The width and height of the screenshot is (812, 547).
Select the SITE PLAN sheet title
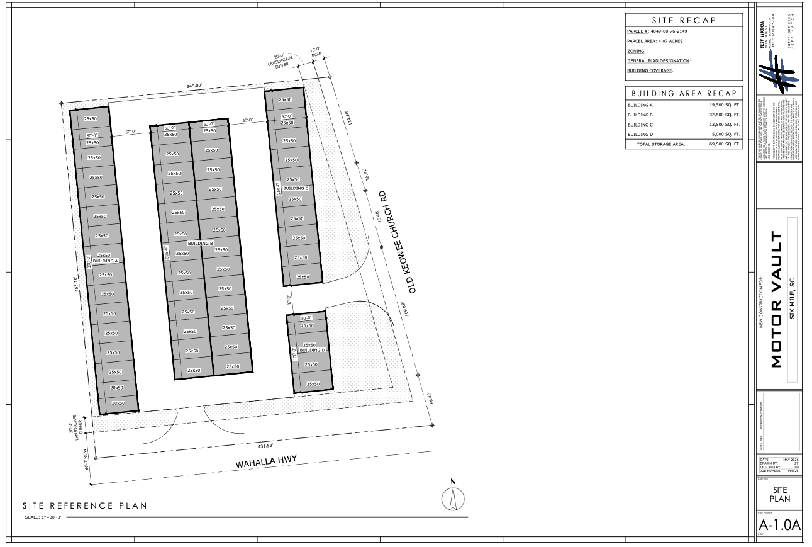(x=779, y=493)
